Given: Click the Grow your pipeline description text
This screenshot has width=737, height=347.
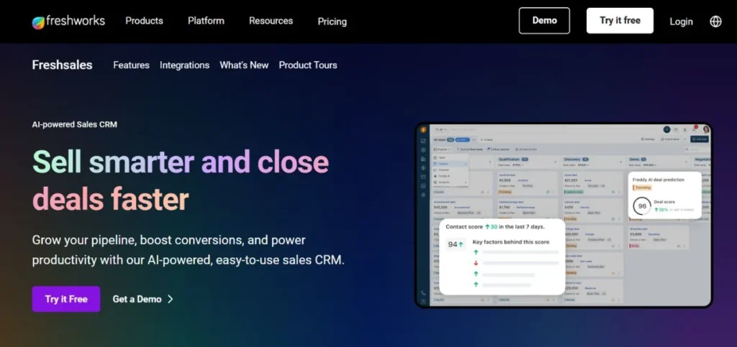Looking at the screenshot, I should click(x=188, y=249).
